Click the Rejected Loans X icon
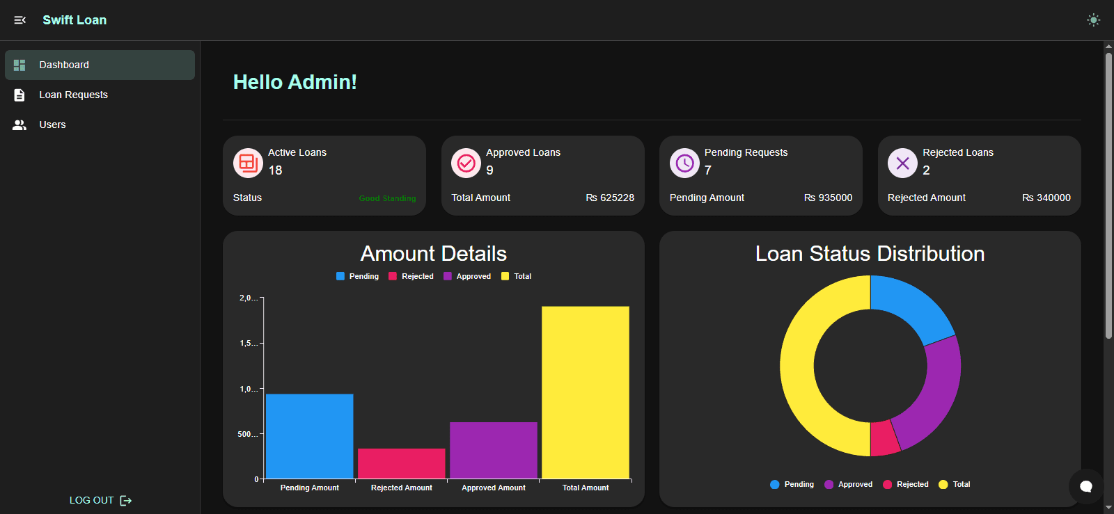 click(x=902, y=163)
